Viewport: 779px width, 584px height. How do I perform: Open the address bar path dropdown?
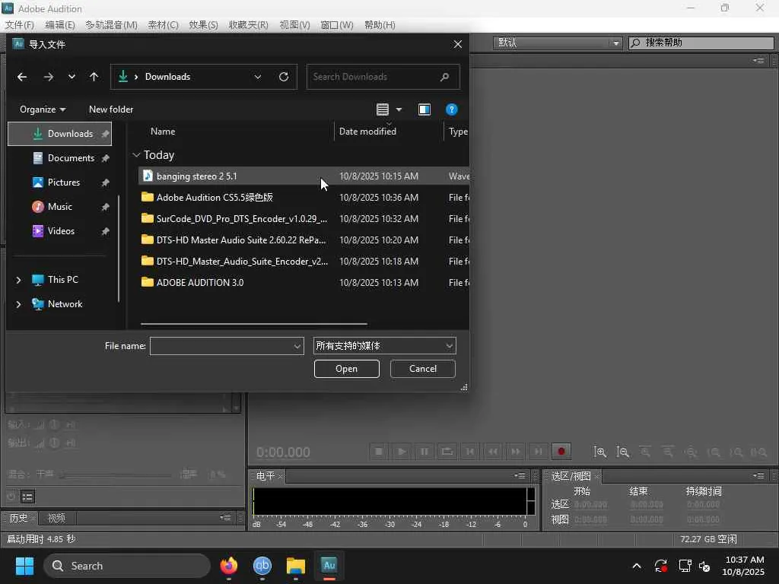pos(258,77)
